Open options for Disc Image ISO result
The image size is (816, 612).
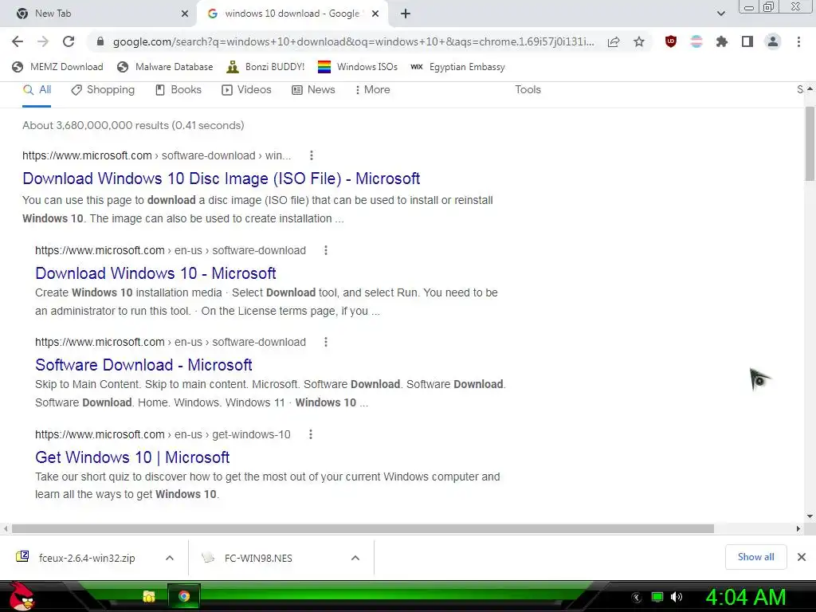click(x=312, y=155)
